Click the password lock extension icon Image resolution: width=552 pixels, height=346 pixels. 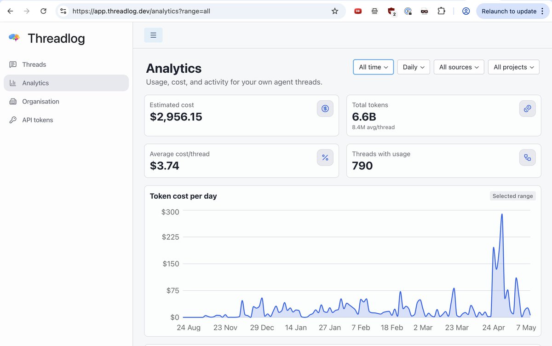tap(408, 11)
